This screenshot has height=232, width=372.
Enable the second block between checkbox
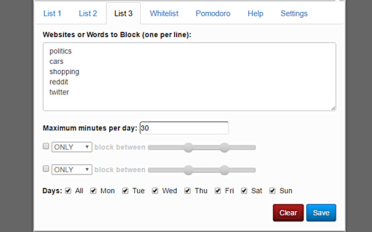click(46, 169)
